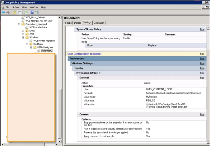Select WCI Local Admins tree item

click(38, 27)
